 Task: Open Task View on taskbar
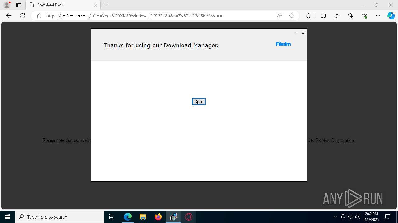(x=112, y=217)
